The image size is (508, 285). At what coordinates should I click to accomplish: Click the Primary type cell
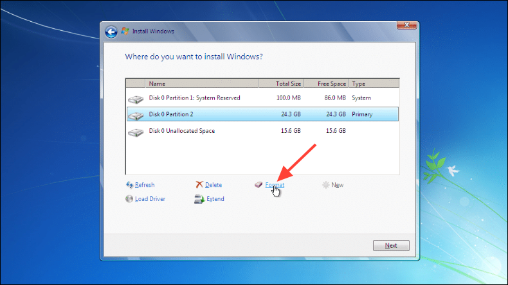[362, 114]
